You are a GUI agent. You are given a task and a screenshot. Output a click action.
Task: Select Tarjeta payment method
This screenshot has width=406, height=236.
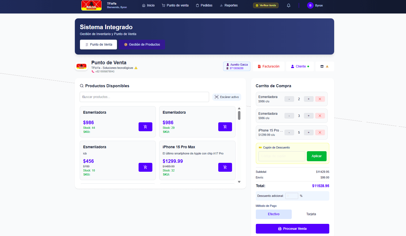(x=311, y=214)
